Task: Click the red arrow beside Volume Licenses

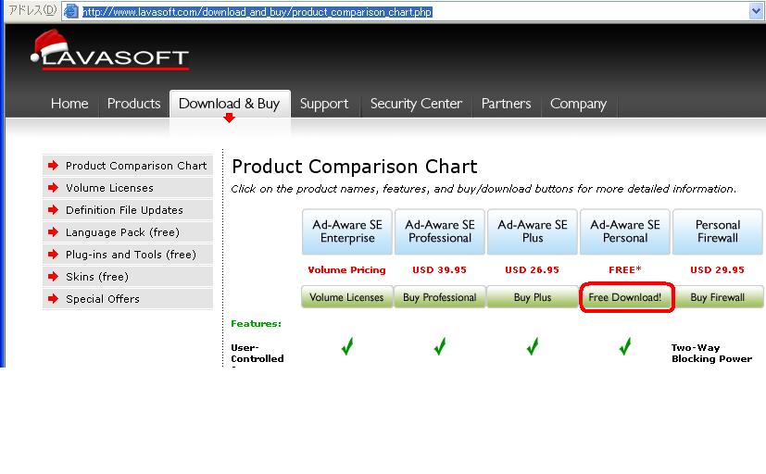Action: click(x=53, y=187)
